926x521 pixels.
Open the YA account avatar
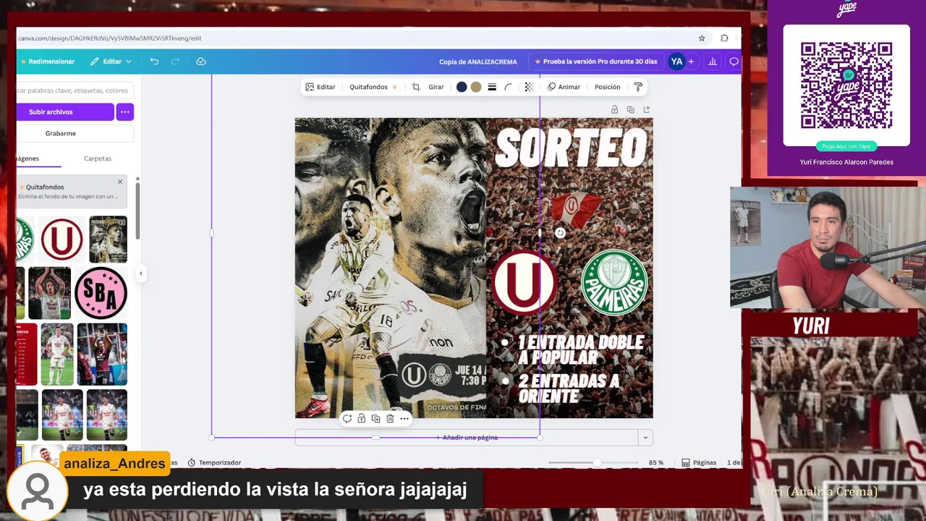[x=676, y=62]
